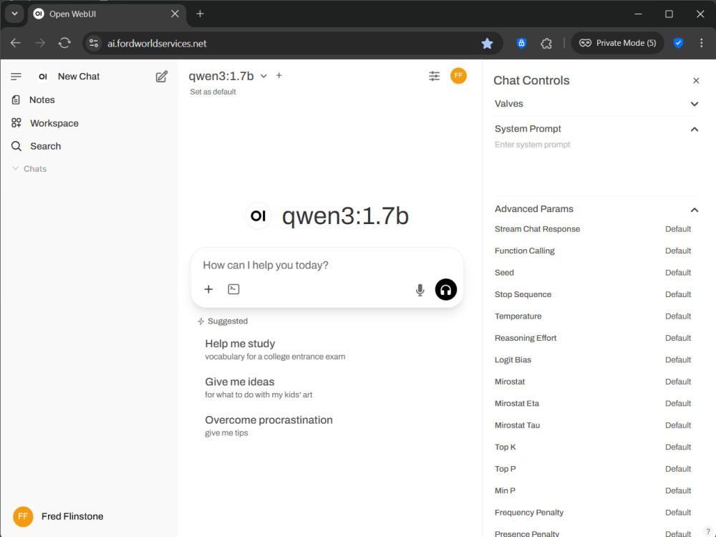Start a new chat with the pencil icon

(x=161, y=77)
